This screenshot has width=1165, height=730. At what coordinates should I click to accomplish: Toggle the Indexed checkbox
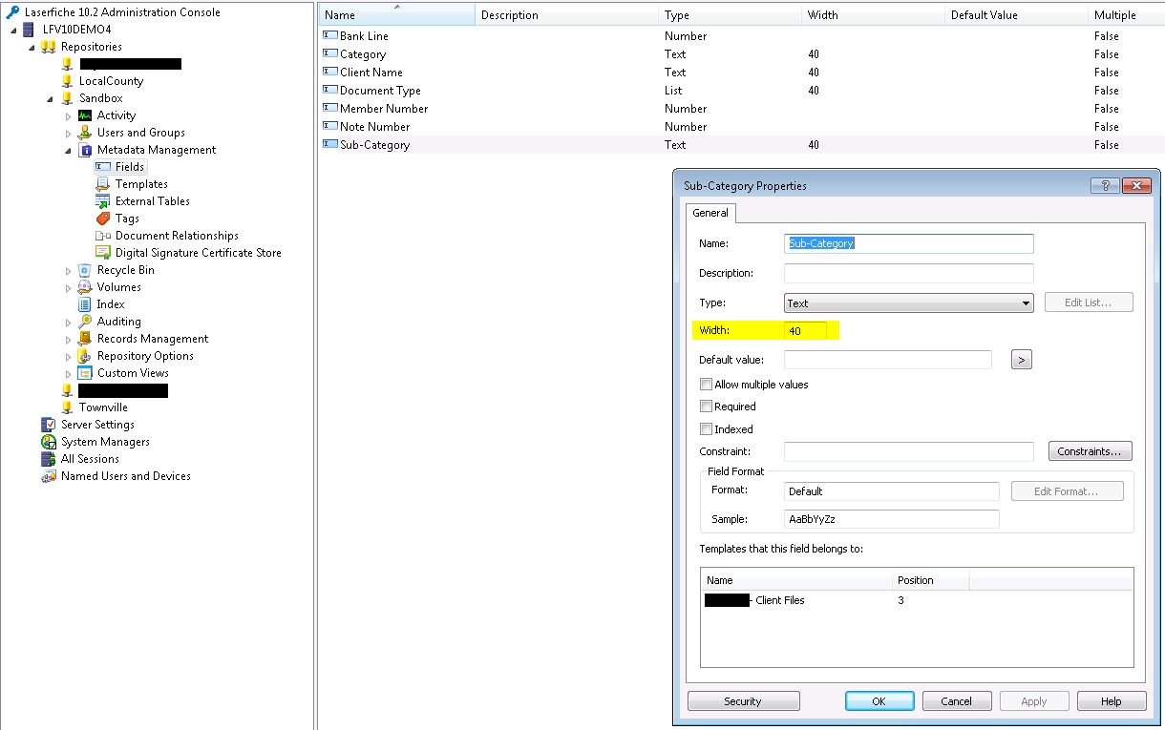click(706, 429)
